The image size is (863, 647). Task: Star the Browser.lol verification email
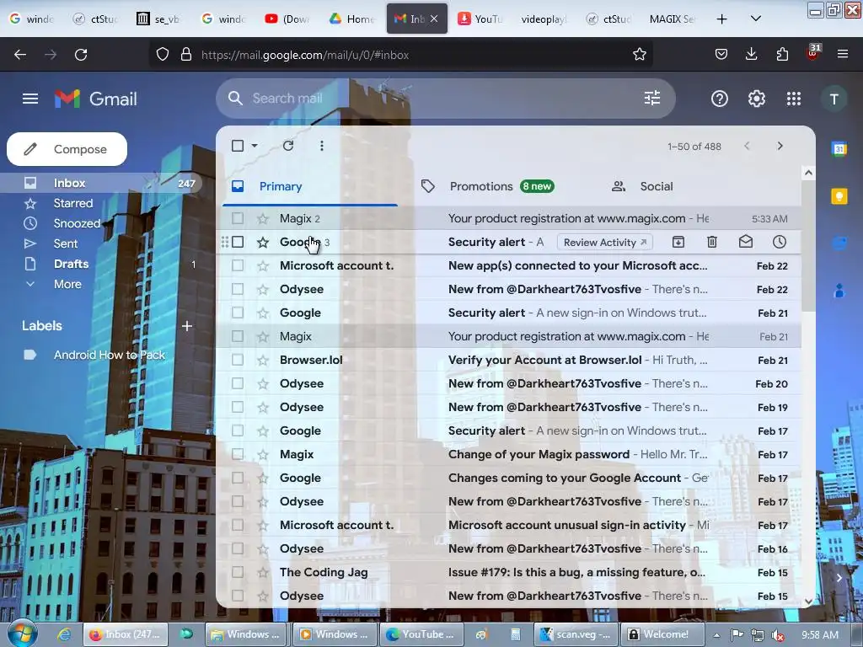[x=263, y=361]
